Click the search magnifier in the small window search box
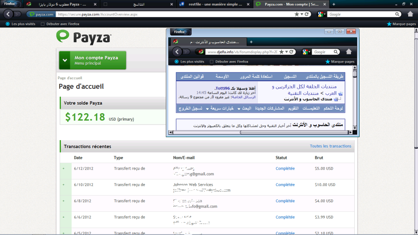This screenshot has height=235, width=418. coord(335,52)
